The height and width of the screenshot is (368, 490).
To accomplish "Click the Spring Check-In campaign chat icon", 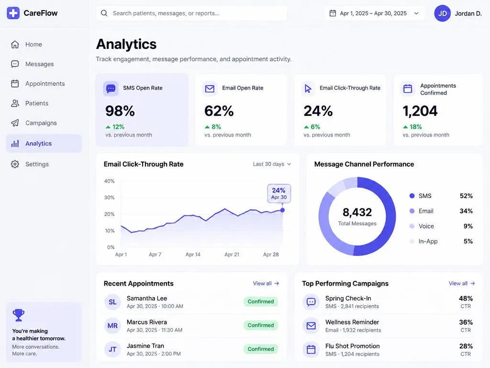I will coord(311,302).
